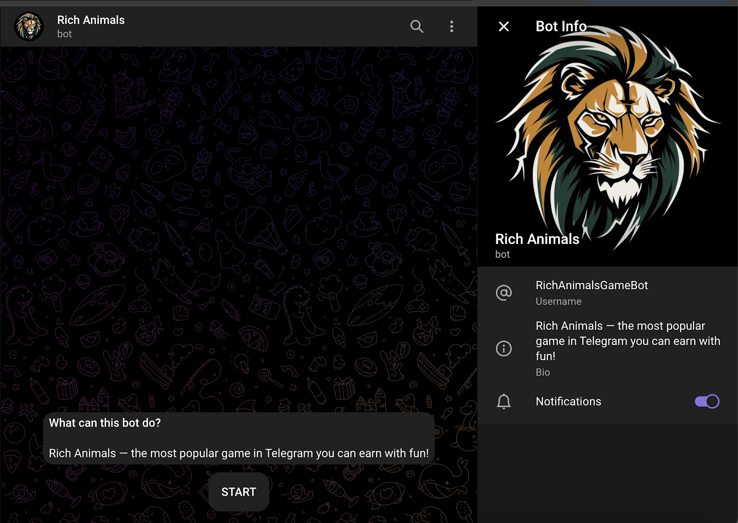Toggle the Notifications switch off
The image size is (738, 523).
707,401
